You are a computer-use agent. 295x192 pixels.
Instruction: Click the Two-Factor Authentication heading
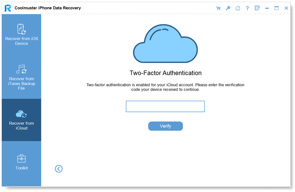pos(165,73)
